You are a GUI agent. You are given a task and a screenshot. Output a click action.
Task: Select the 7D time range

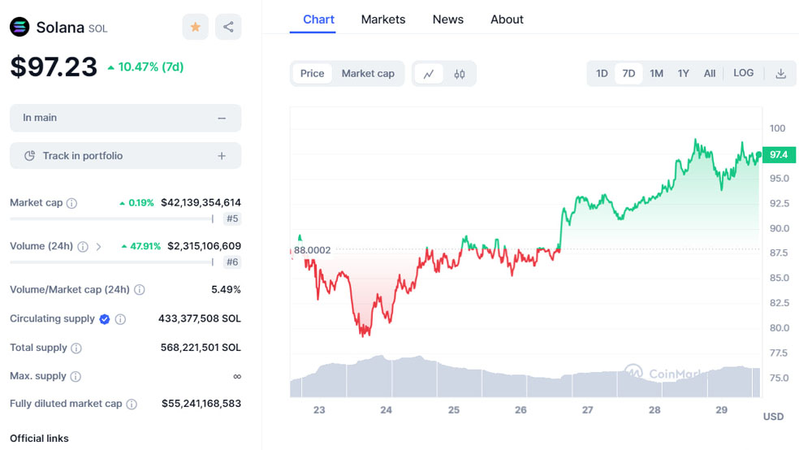[628, 73]
